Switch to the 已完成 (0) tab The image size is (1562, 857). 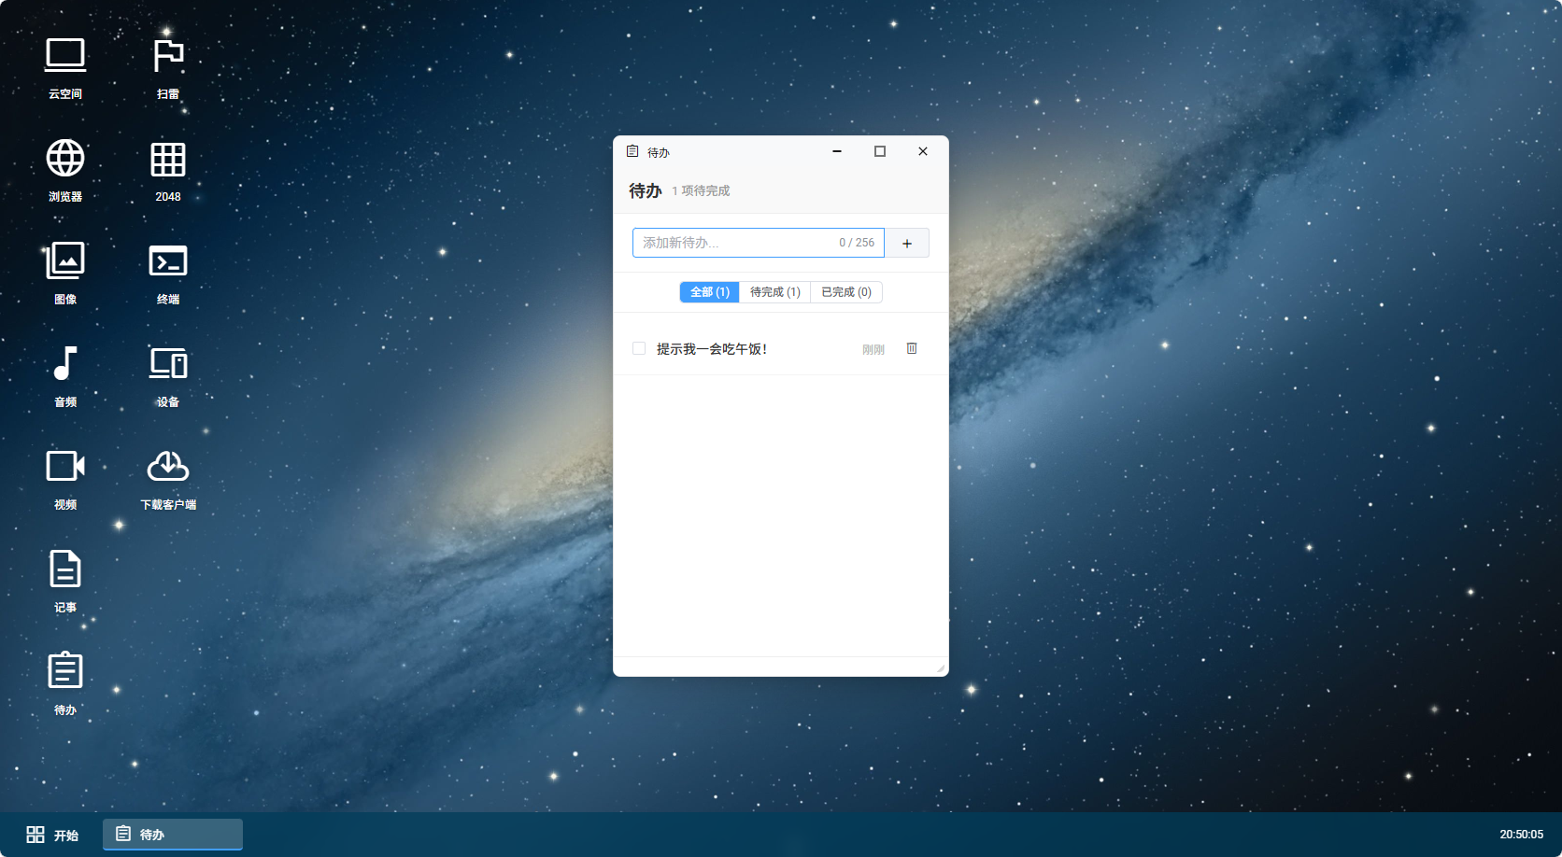[x=846, y=292]
